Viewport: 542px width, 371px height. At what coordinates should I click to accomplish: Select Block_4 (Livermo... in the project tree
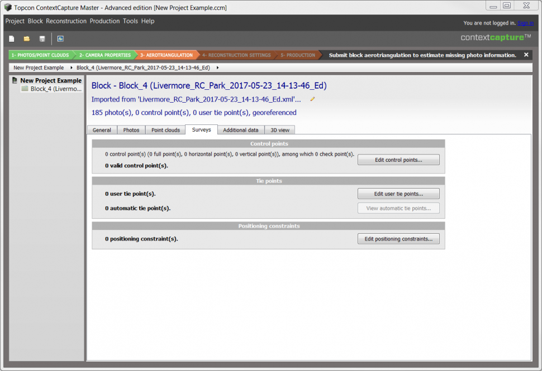(x=56, y=89)
